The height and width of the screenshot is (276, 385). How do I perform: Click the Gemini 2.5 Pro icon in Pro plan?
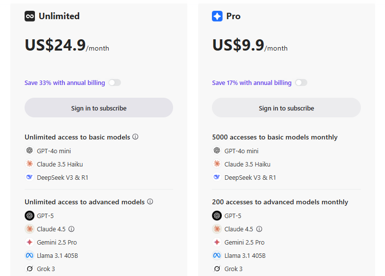click(217, 242)
